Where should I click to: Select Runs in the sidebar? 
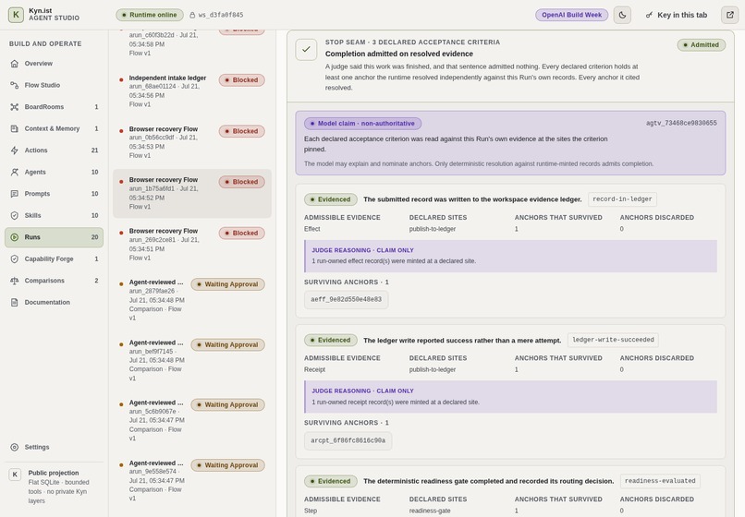coord(55,237)
